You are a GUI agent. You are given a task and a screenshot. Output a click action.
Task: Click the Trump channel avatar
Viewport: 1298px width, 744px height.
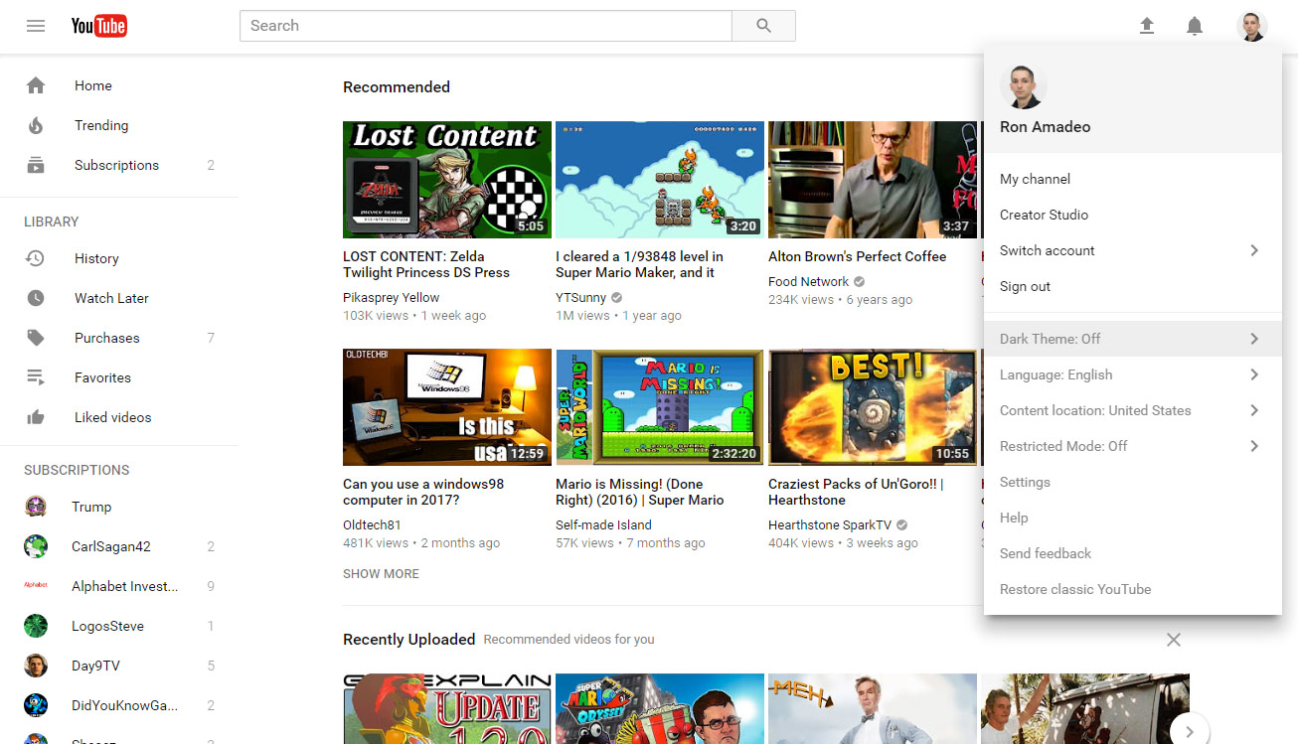(36, 507)
